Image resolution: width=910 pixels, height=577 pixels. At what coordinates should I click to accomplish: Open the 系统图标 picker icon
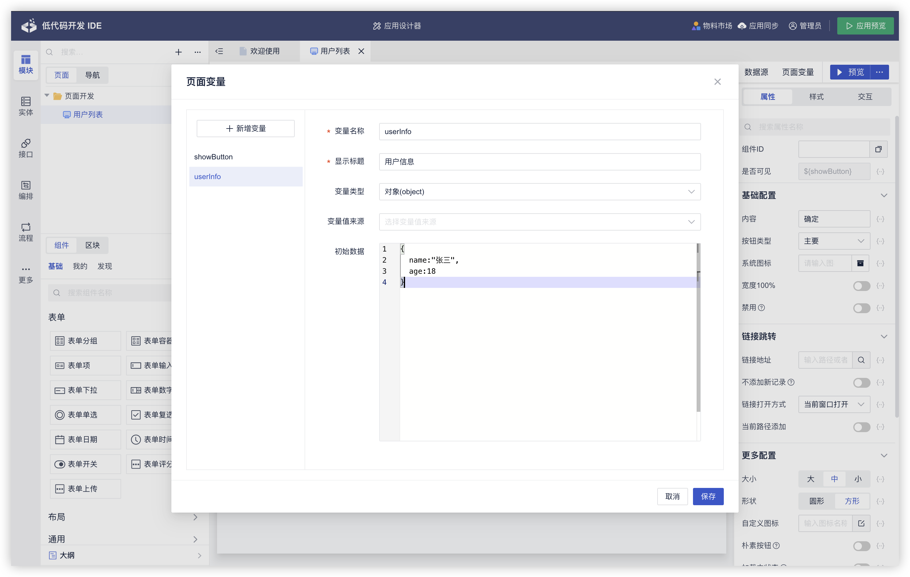(x=860, y=263)
